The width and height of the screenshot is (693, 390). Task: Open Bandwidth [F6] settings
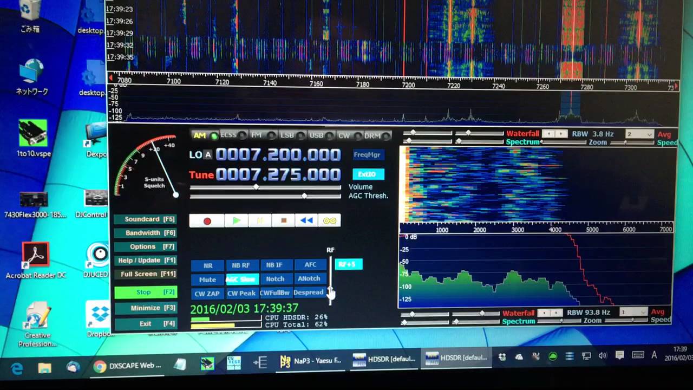145,233
